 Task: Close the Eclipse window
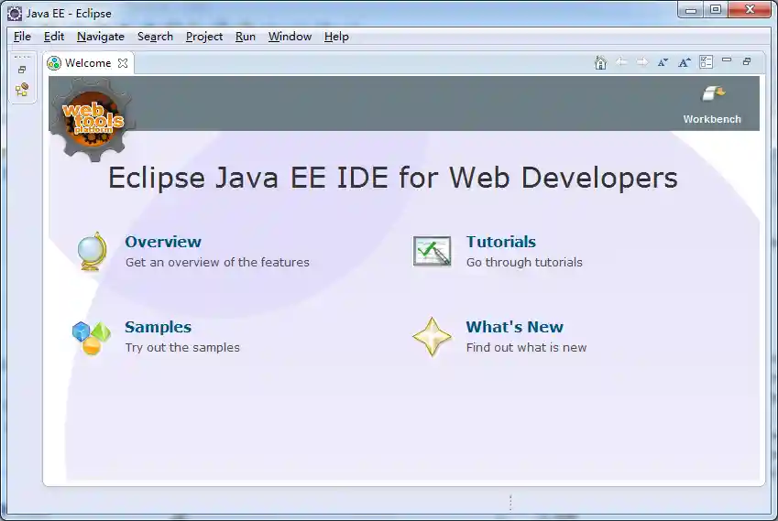[x=751, y=9]
